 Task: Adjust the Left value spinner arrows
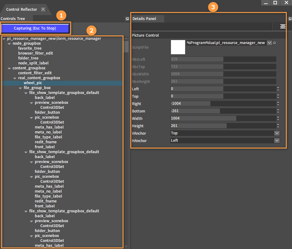[x=278, y=89]
